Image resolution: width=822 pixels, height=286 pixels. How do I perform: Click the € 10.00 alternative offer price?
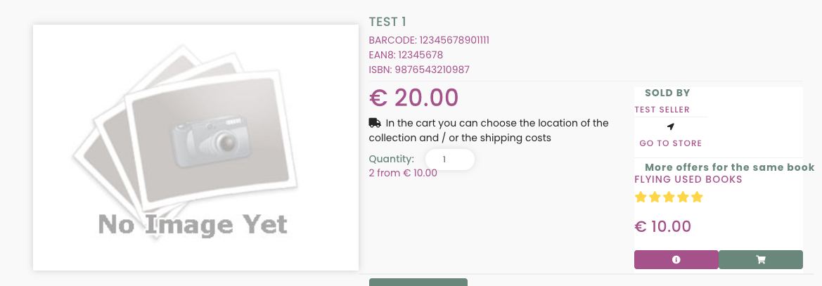(x=662, y=226)
